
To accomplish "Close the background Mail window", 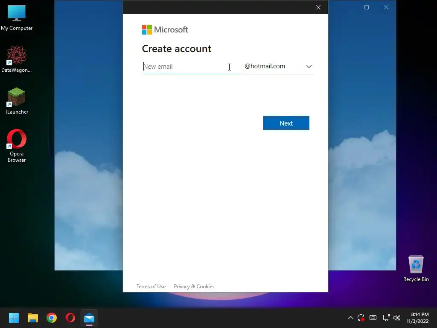I will (x=386, y=7).
